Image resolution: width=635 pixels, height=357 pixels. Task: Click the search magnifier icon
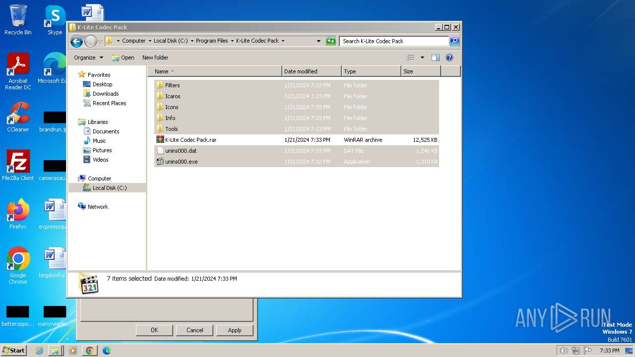pos(454,41)
